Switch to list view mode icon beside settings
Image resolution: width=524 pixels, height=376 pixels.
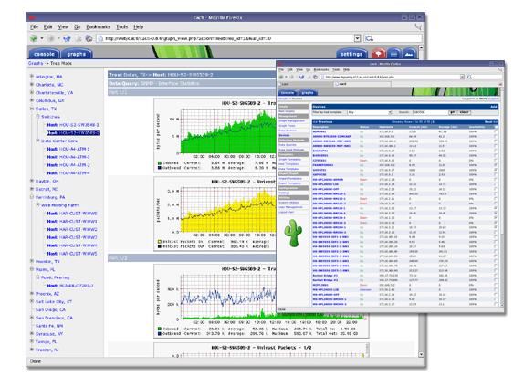[x=394, y=53]
